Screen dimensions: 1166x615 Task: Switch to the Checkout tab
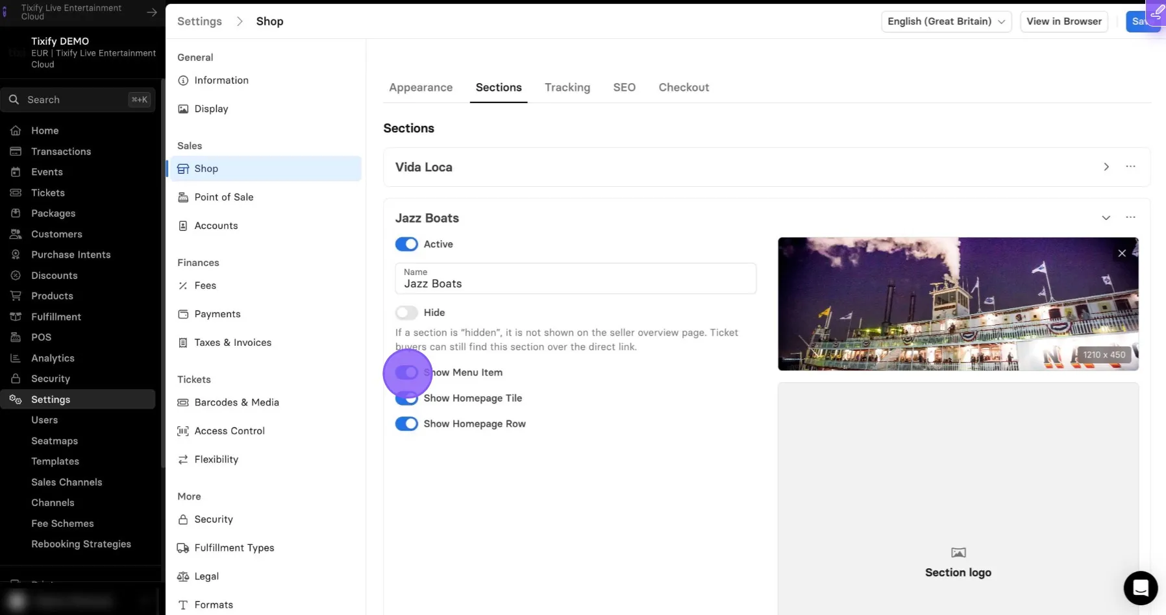(684, 88)
